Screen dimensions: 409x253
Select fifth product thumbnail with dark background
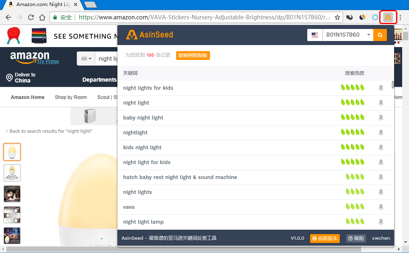coord(12,236)
